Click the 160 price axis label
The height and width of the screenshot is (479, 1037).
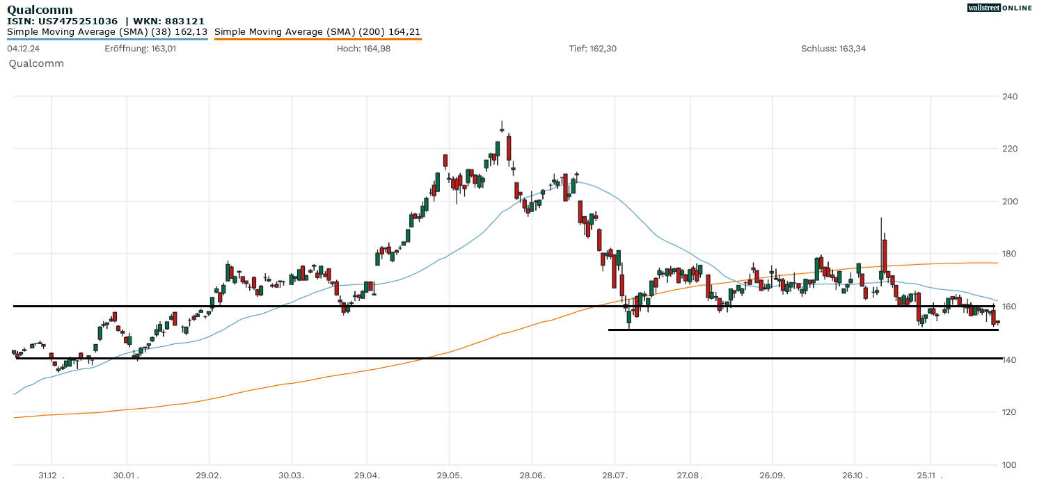pos(1010,307)
